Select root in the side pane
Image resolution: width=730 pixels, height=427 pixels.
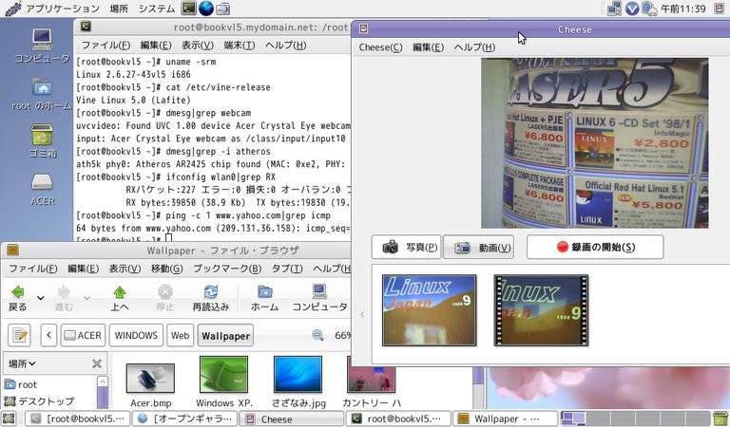(22, 384)
